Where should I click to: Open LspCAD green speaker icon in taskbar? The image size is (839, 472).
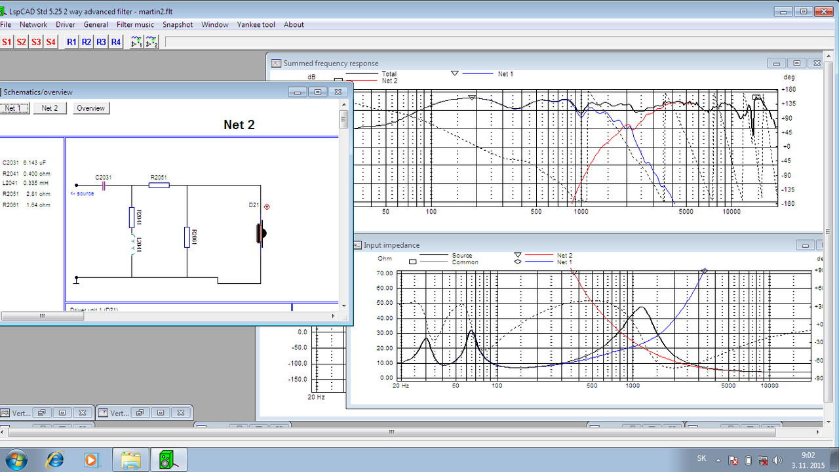click(169, 460)
